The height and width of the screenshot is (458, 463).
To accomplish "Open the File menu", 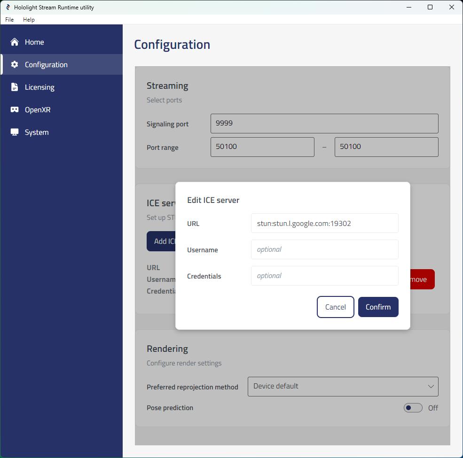I will click(x=9, y=19).
